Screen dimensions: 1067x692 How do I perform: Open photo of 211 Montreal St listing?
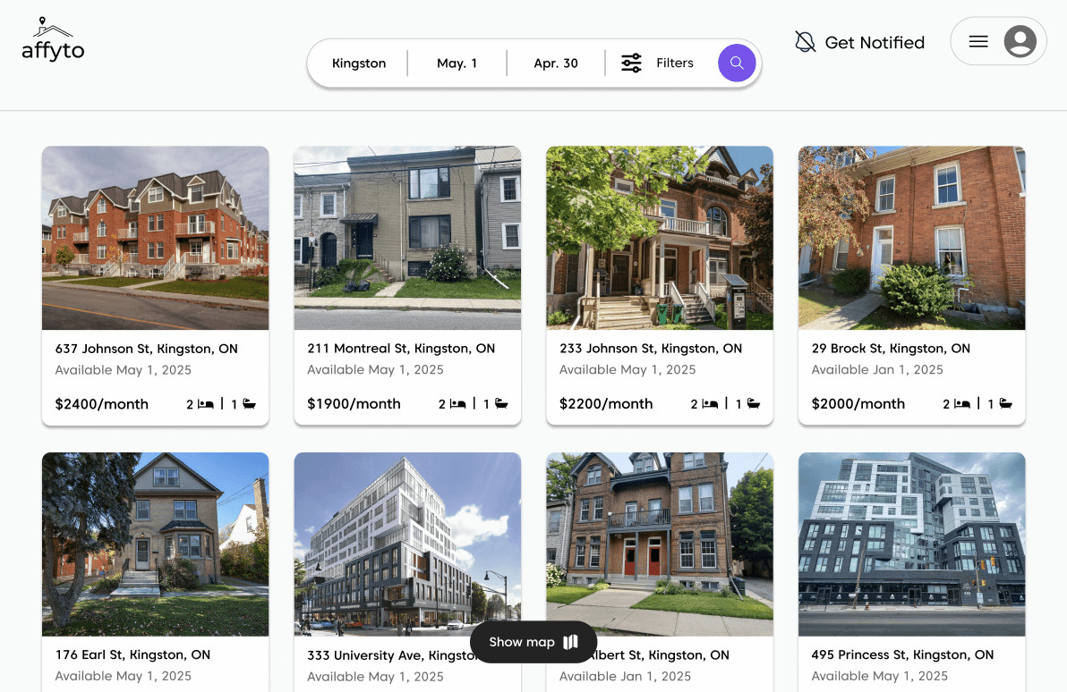(407, 238)
